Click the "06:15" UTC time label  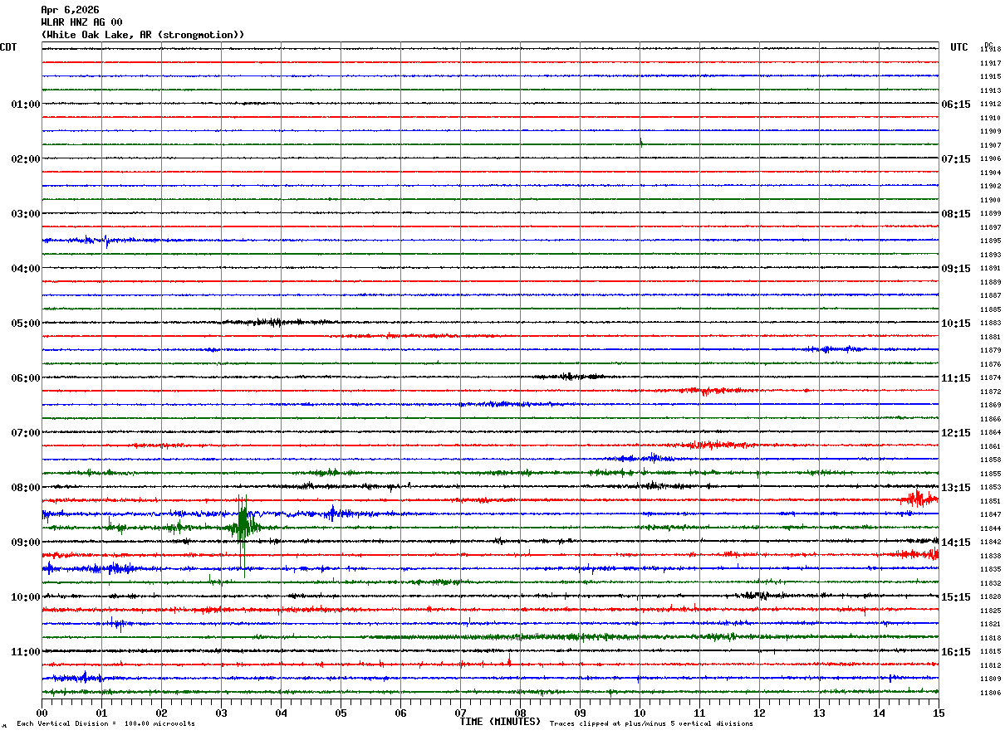click(956, 105)
